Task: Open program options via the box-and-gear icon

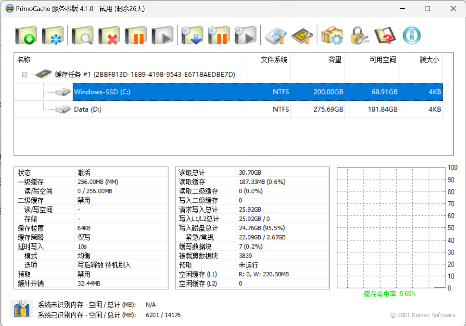Action: pyautogui.click(x=332, y=35)
